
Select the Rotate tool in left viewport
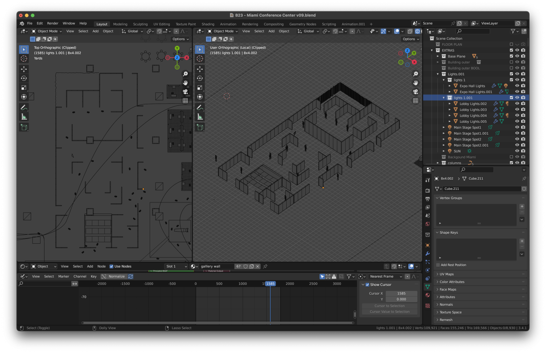coord(24,78)
